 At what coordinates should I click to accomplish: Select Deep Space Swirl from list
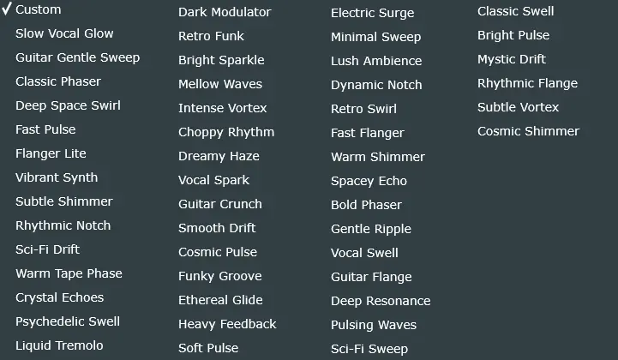tap(68, 105)
